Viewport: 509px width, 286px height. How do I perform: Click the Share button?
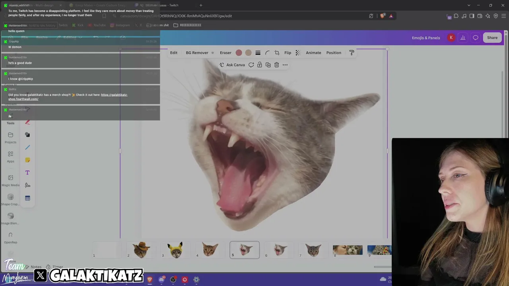click(492, 38)
